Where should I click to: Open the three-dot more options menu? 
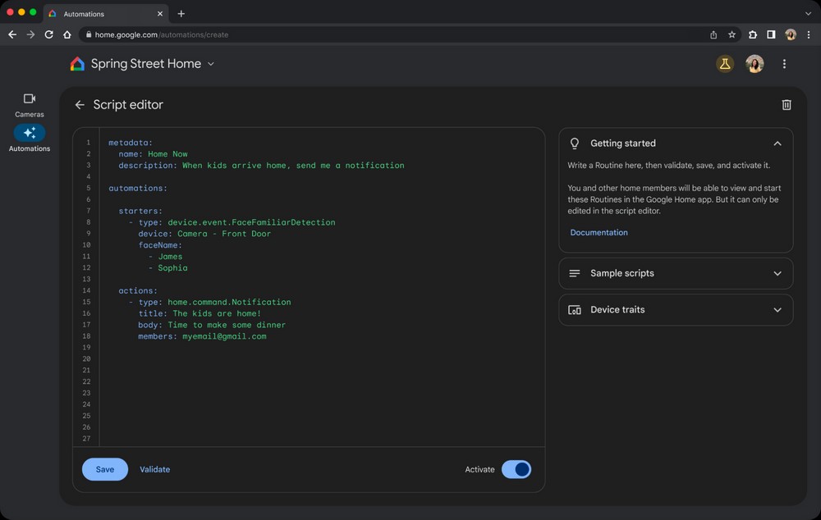[784, 64]
